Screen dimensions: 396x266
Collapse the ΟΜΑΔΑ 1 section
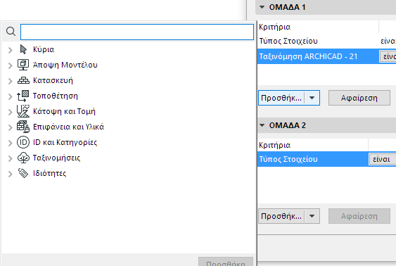262,7
